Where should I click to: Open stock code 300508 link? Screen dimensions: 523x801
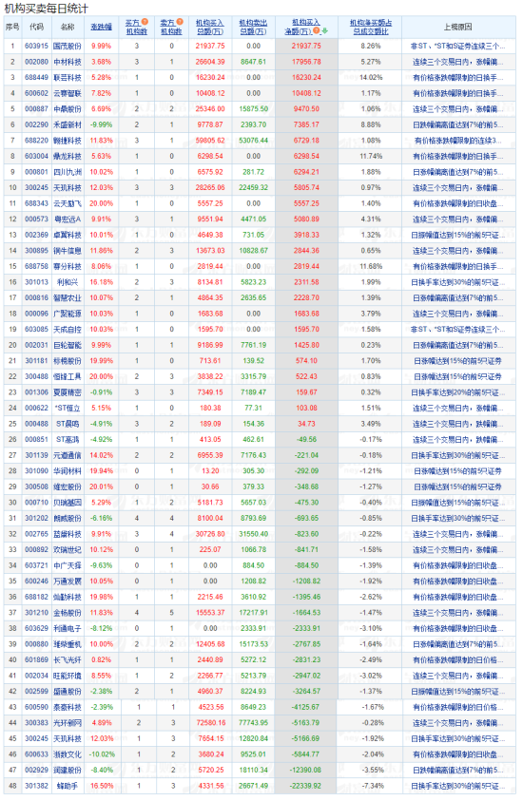(36, 486)
